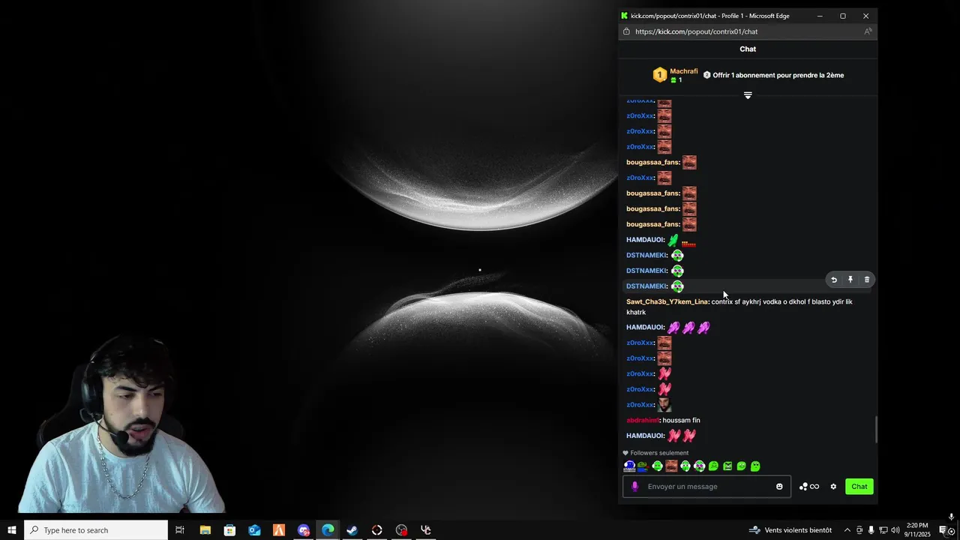Click the purple microphone icon in the message box

[634, 487]
